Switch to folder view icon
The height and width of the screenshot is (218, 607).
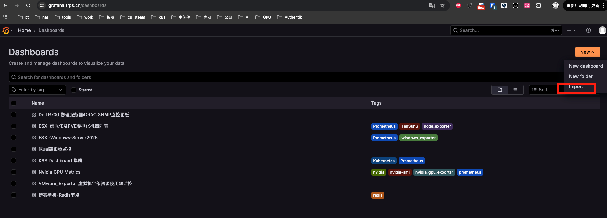tap(500, 90)
